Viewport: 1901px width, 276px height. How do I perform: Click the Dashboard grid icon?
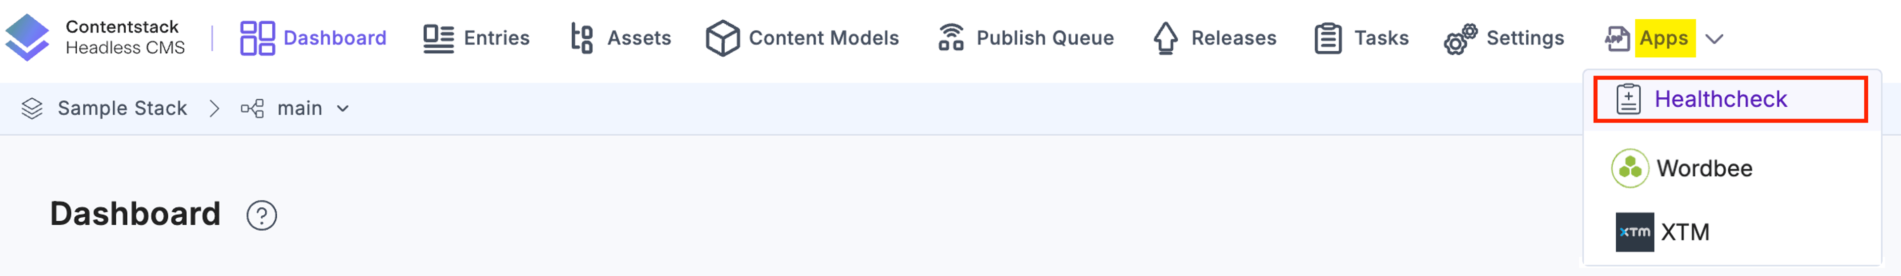pos(257,38)
